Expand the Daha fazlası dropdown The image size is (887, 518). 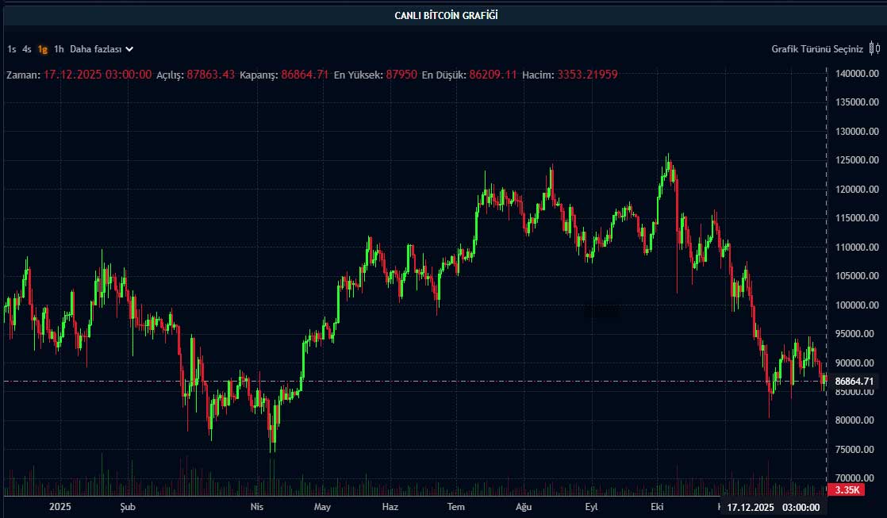(x=95, y=49)
